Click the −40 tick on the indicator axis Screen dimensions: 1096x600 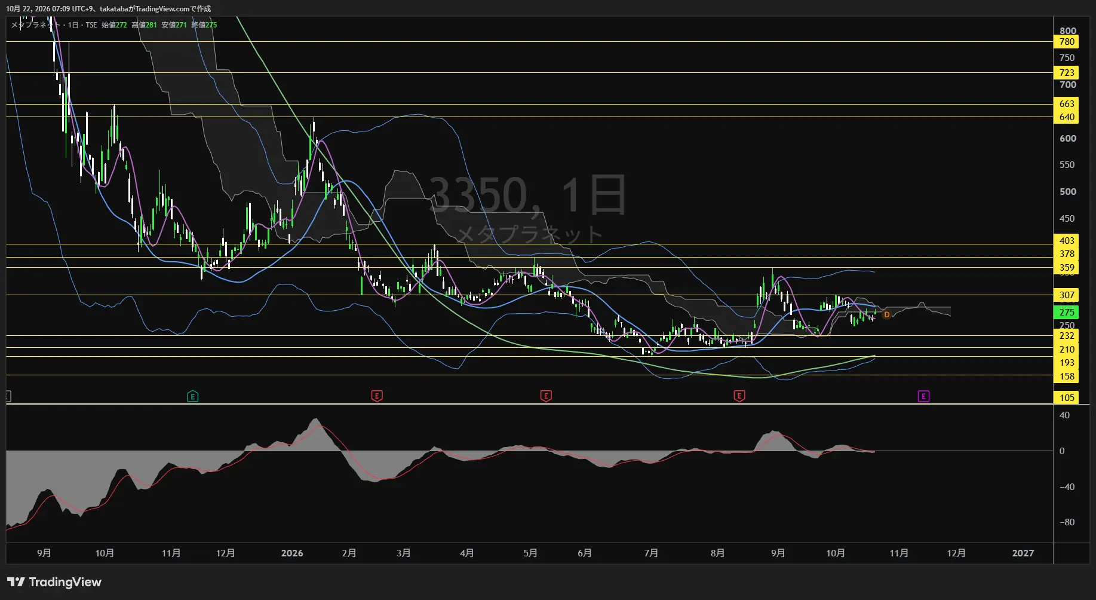click(x=1067, y=487)
